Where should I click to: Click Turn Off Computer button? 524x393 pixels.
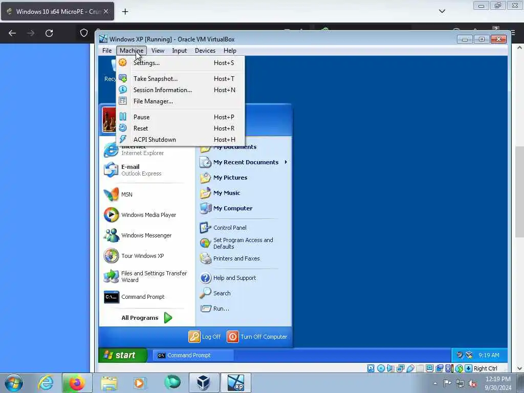click(x=257, y=337)
